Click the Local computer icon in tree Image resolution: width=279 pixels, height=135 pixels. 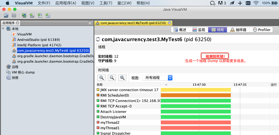[8, 29]
